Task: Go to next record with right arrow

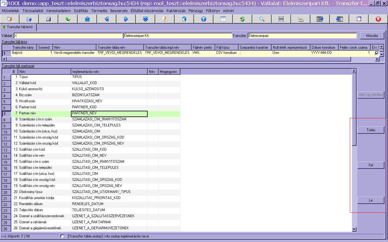Action: [126, 19]
